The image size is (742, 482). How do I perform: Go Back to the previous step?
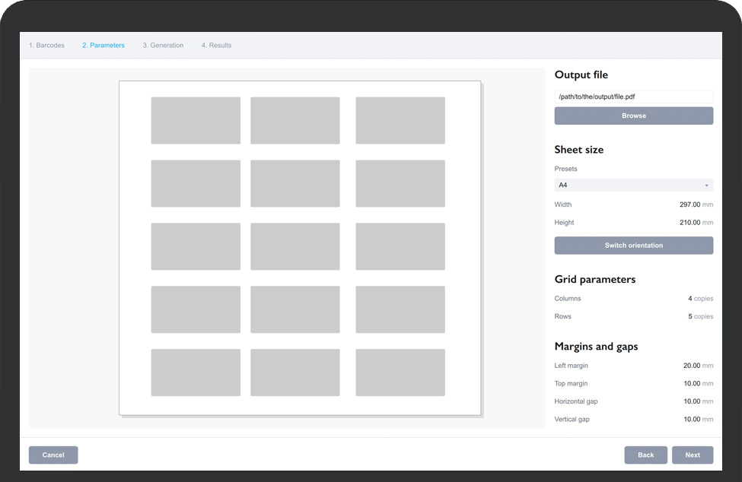(645, 455)
